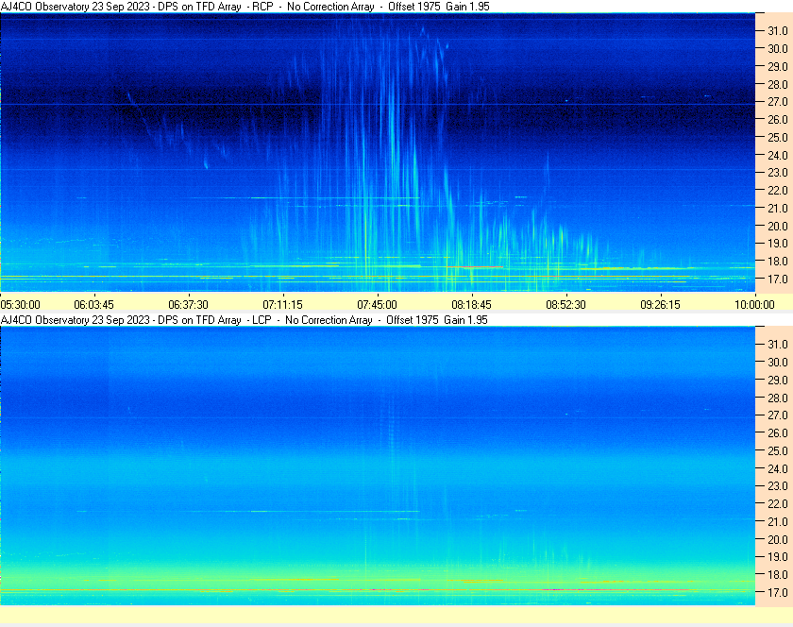
Task: Select 24.0 frequency label in LCP panel
Action: click(x=777, y=468)
